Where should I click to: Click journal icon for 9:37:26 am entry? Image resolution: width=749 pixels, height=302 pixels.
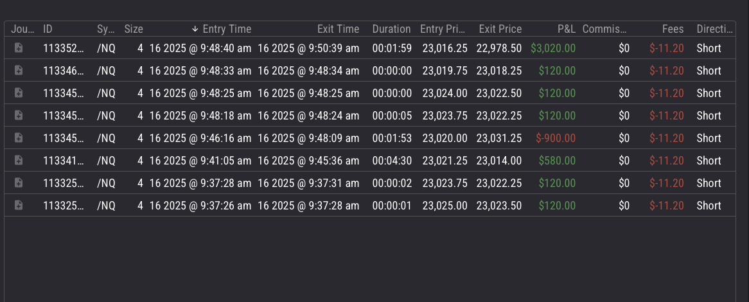point(19,206)
